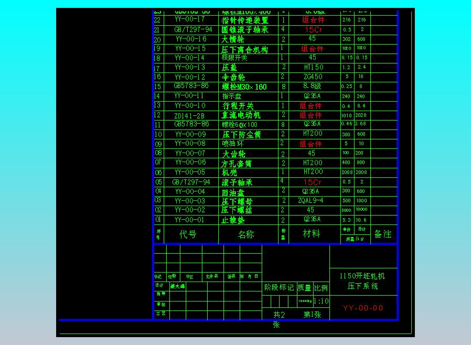Click the 代号 column header
Viewport: 471px width, 345px height.
(x=188, y=234)
